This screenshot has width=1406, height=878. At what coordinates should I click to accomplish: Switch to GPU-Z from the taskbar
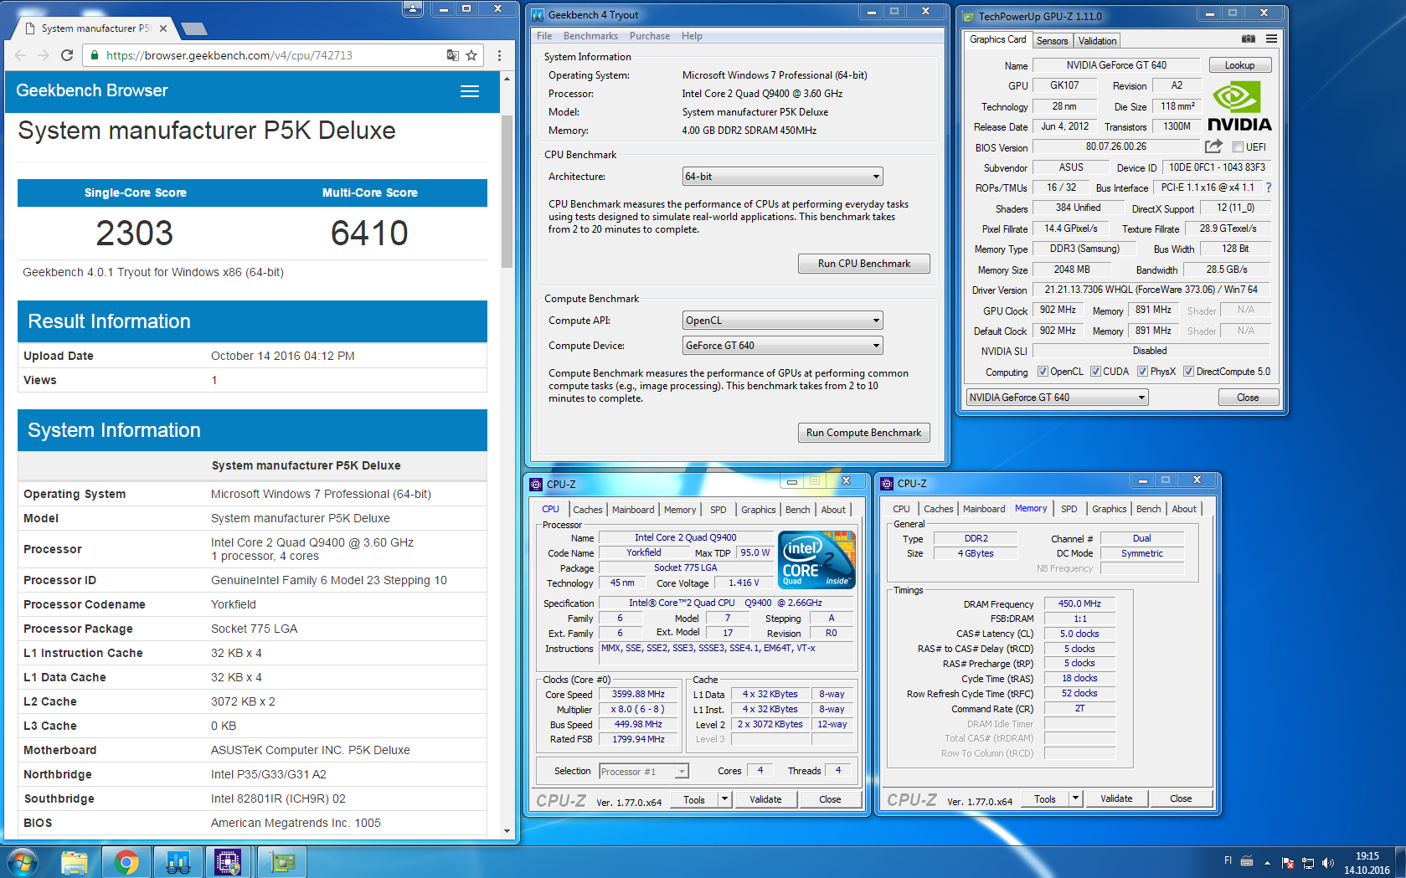coord(282,862)
